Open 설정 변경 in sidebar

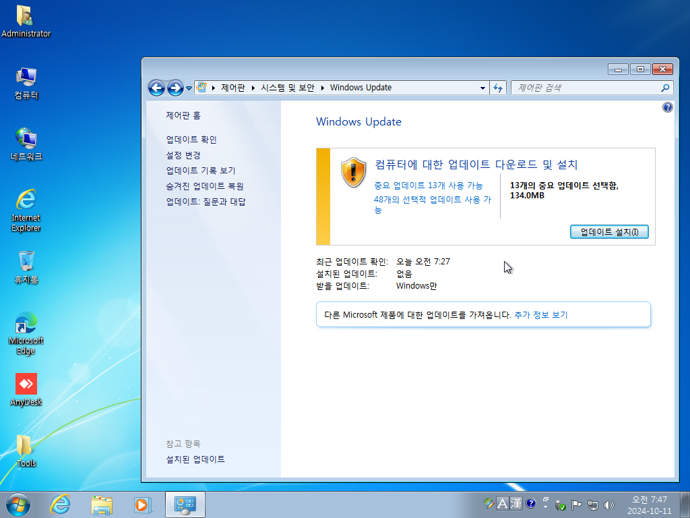pos(183,155)
